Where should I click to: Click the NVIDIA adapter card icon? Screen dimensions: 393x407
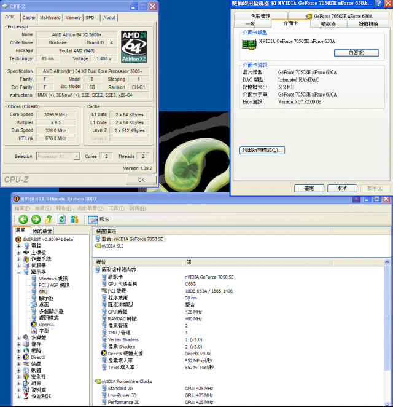249,44
